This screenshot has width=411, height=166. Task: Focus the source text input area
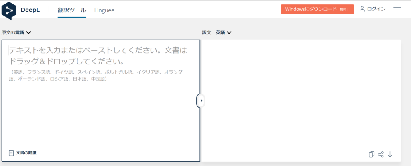click(101, 101)
